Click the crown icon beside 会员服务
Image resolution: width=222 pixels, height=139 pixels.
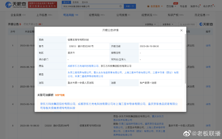(x=148, y=6)
